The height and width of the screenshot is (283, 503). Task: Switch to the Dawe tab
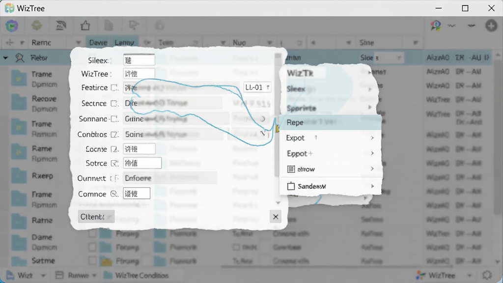point(98,43)
